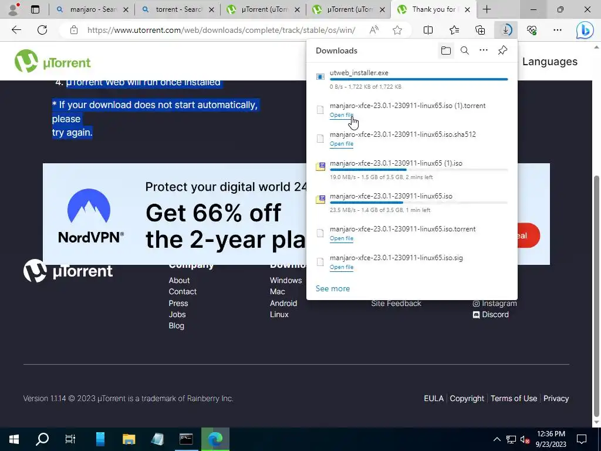Viewport: 601px width, 451px height.
Task: Click utweb_installer.exe progress bar
Action: point(418,79)
